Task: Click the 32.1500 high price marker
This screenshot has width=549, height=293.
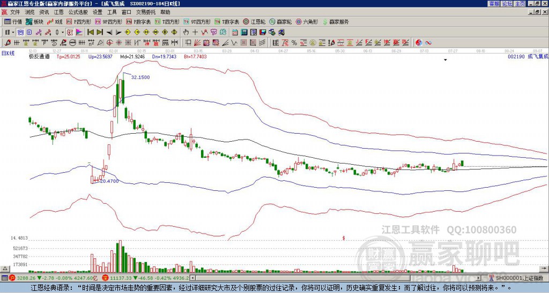Action: click(140, 77)
